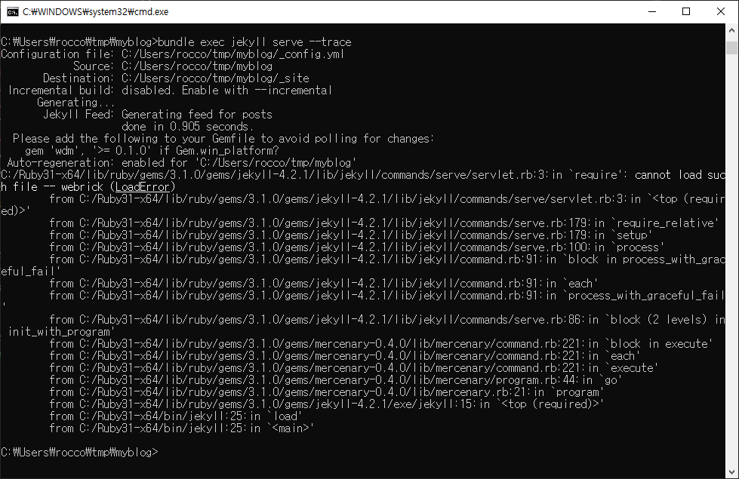Maximize the command prompt window

[x=686, y=11]
